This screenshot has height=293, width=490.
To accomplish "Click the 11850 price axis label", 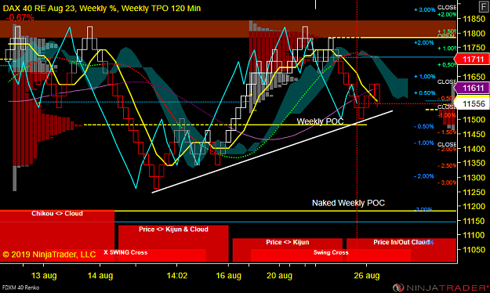I will (x=474, y=19).
